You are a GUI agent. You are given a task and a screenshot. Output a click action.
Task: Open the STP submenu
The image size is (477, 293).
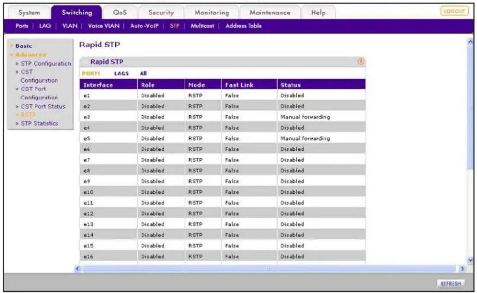(175, 26)
